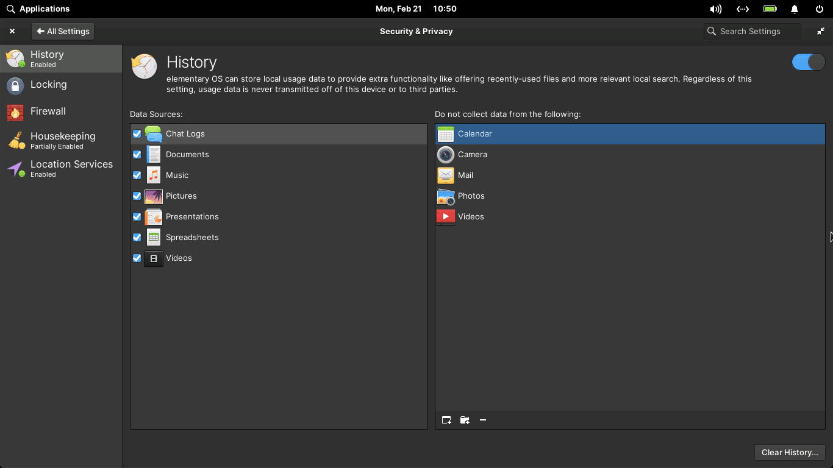This screenshot has width=833, height=468.
Task: Open the notifications bell in top panel
Action: pyautogui.click(x=795, y=9)
